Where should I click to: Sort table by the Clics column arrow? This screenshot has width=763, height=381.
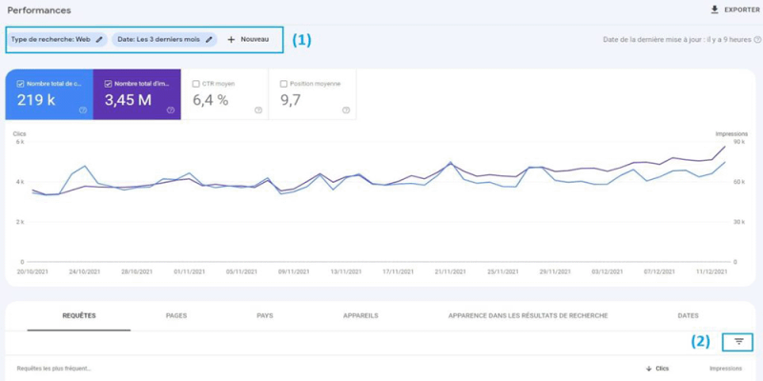[650, 369]
